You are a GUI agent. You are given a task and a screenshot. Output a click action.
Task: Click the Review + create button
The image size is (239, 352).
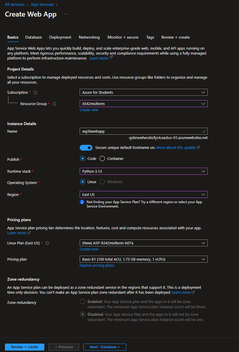coord(25,347)
